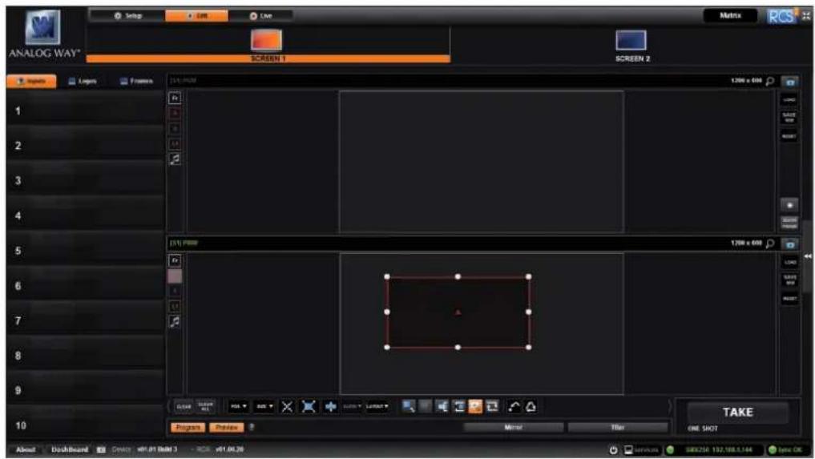Click RESET in the Program panel
The height and width of the screenshot is (459, 815).
789,136
